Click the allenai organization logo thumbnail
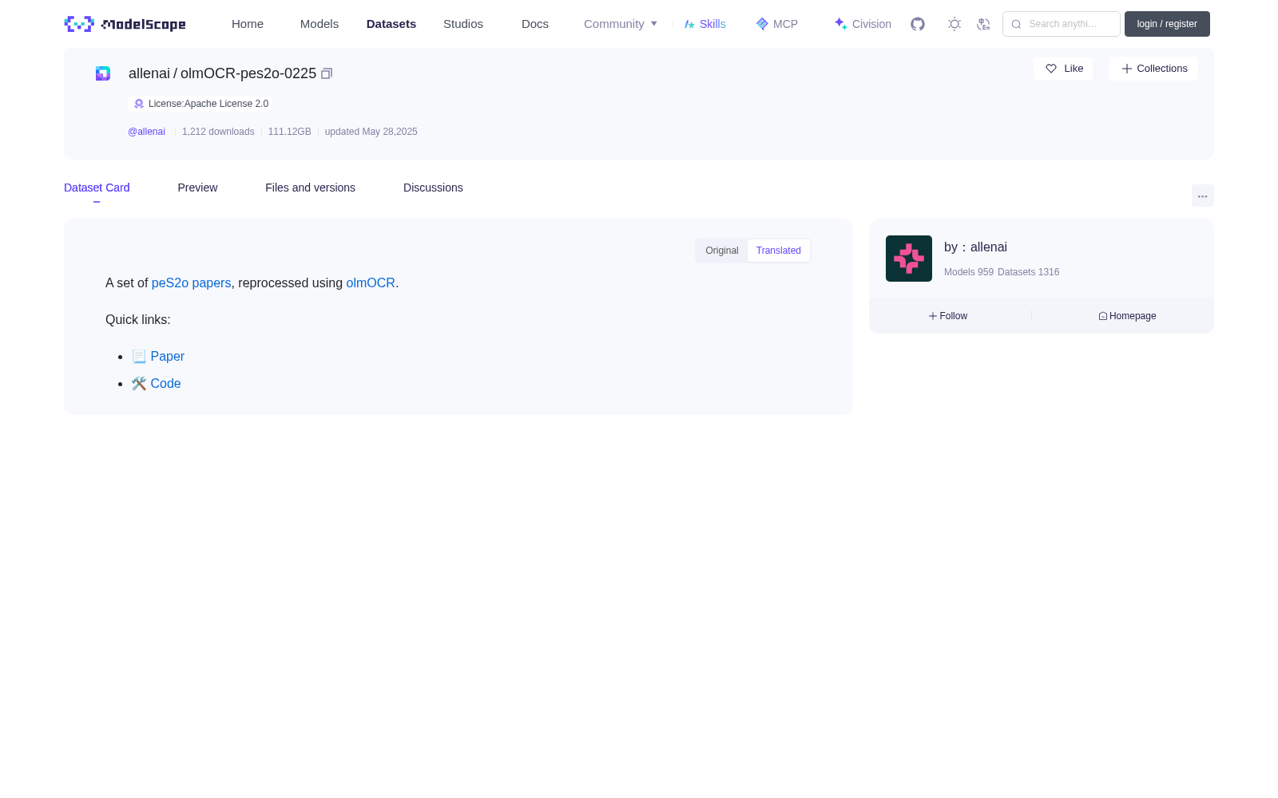 click(x=909, y=259)
